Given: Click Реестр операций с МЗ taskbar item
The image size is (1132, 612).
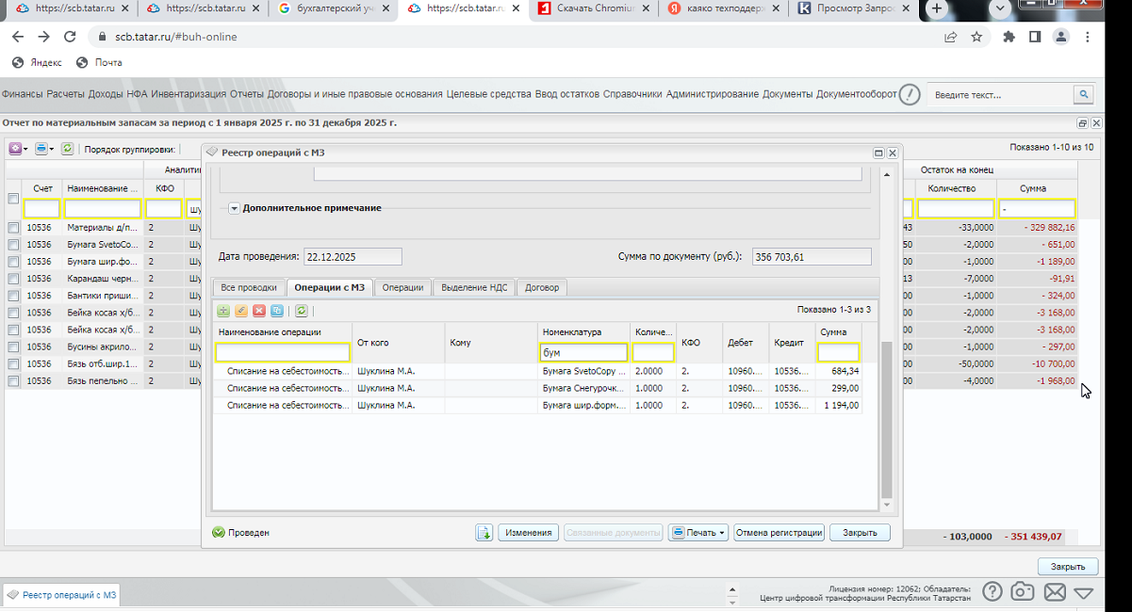Looking at the screenshot, I should 62,595.
